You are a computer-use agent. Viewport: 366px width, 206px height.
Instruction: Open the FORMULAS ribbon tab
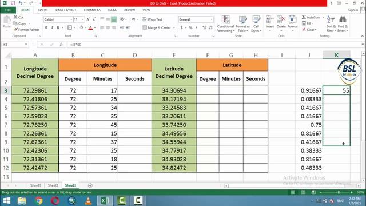92,10
